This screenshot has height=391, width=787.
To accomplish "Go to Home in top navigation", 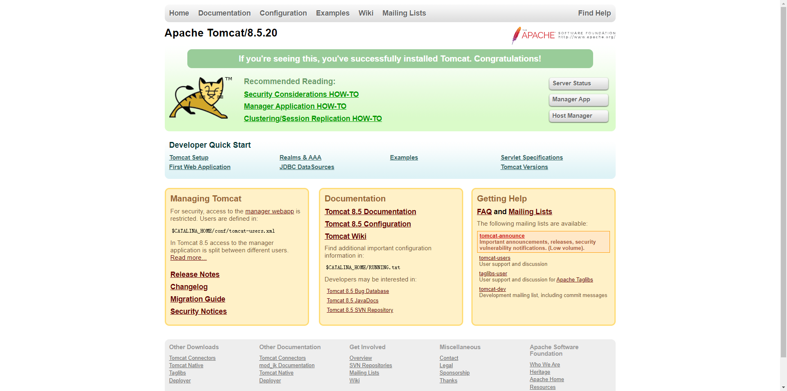I will [179, 13].
